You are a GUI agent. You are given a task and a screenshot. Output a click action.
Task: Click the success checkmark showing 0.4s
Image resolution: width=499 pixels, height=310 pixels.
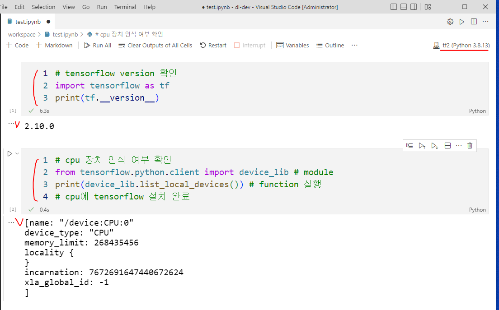pyautogui.click(x=31, y=210)
